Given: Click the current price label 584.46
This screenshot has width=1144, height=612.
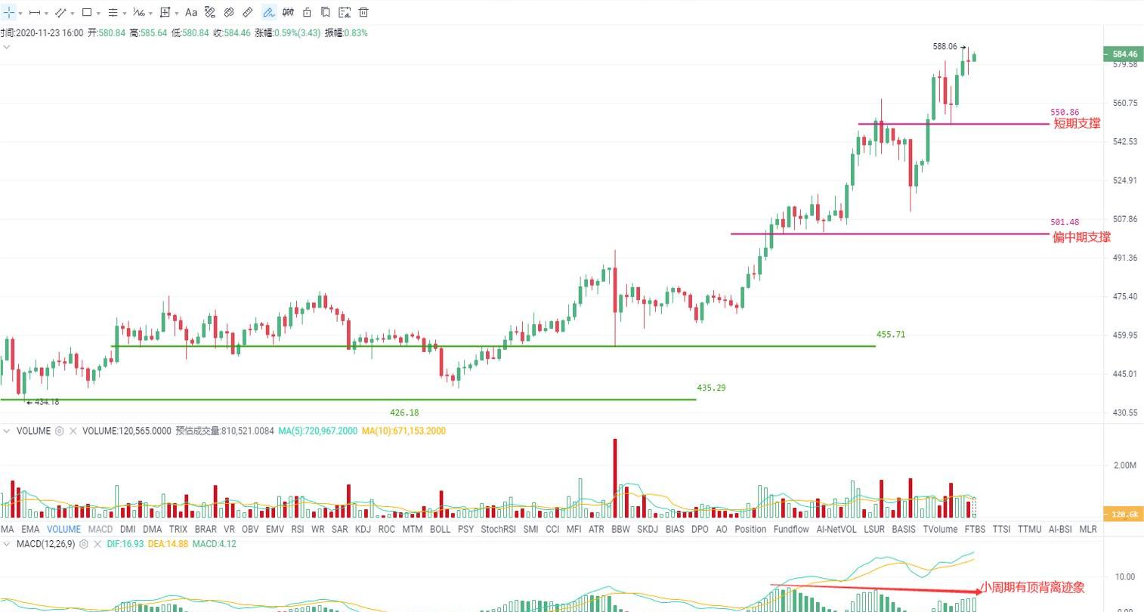Looking at the screenshot, I should 1123,54.
